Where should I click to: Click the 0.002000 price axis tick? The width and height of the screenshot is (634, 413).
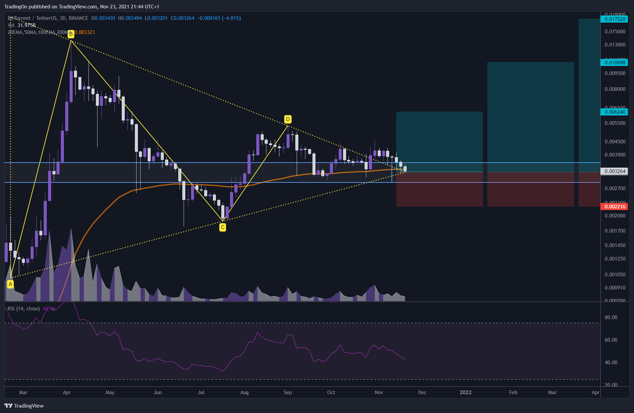615,215
